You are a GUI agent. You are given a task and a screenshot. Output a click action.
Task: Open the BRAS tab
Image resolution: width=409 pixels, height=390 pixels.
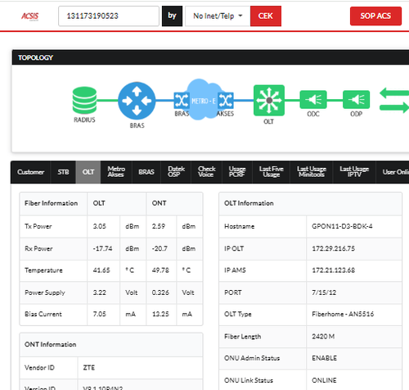pyautogui.click(x=146, y=172)
